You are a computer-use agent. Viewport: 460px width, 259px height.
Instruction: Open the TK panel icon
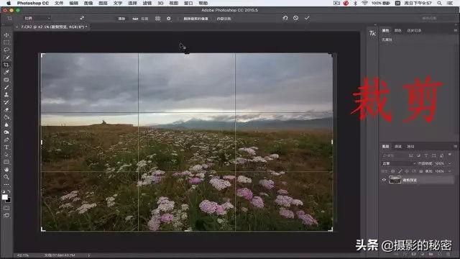click(372, 33)
